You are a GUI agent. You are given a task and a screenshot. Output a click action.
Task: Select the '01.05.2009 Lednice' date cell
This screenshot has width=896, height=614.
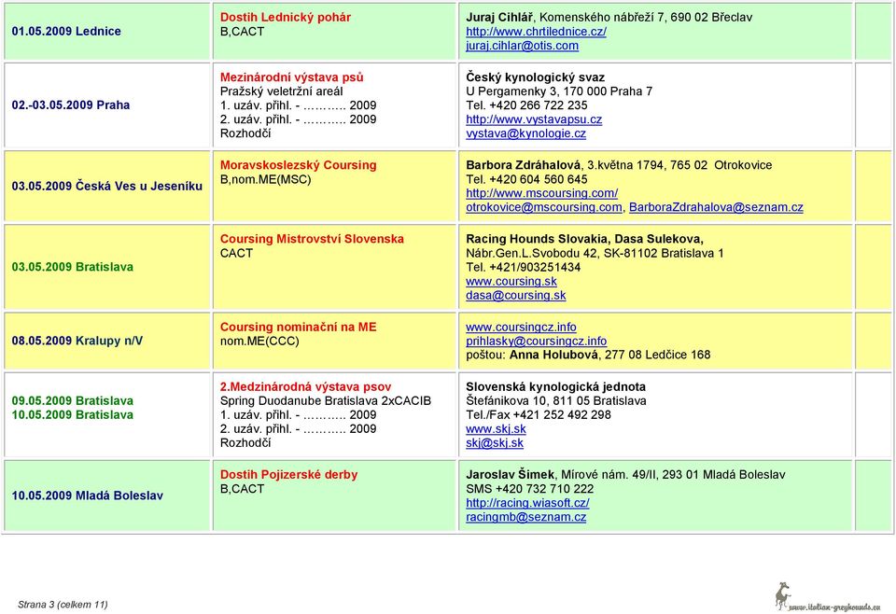(107, 32)
